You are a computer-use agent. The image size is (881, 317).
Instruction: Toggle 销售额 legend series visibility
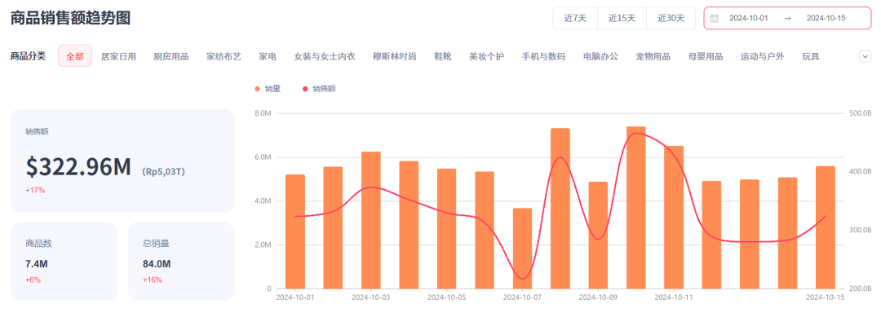click(319, 89)
